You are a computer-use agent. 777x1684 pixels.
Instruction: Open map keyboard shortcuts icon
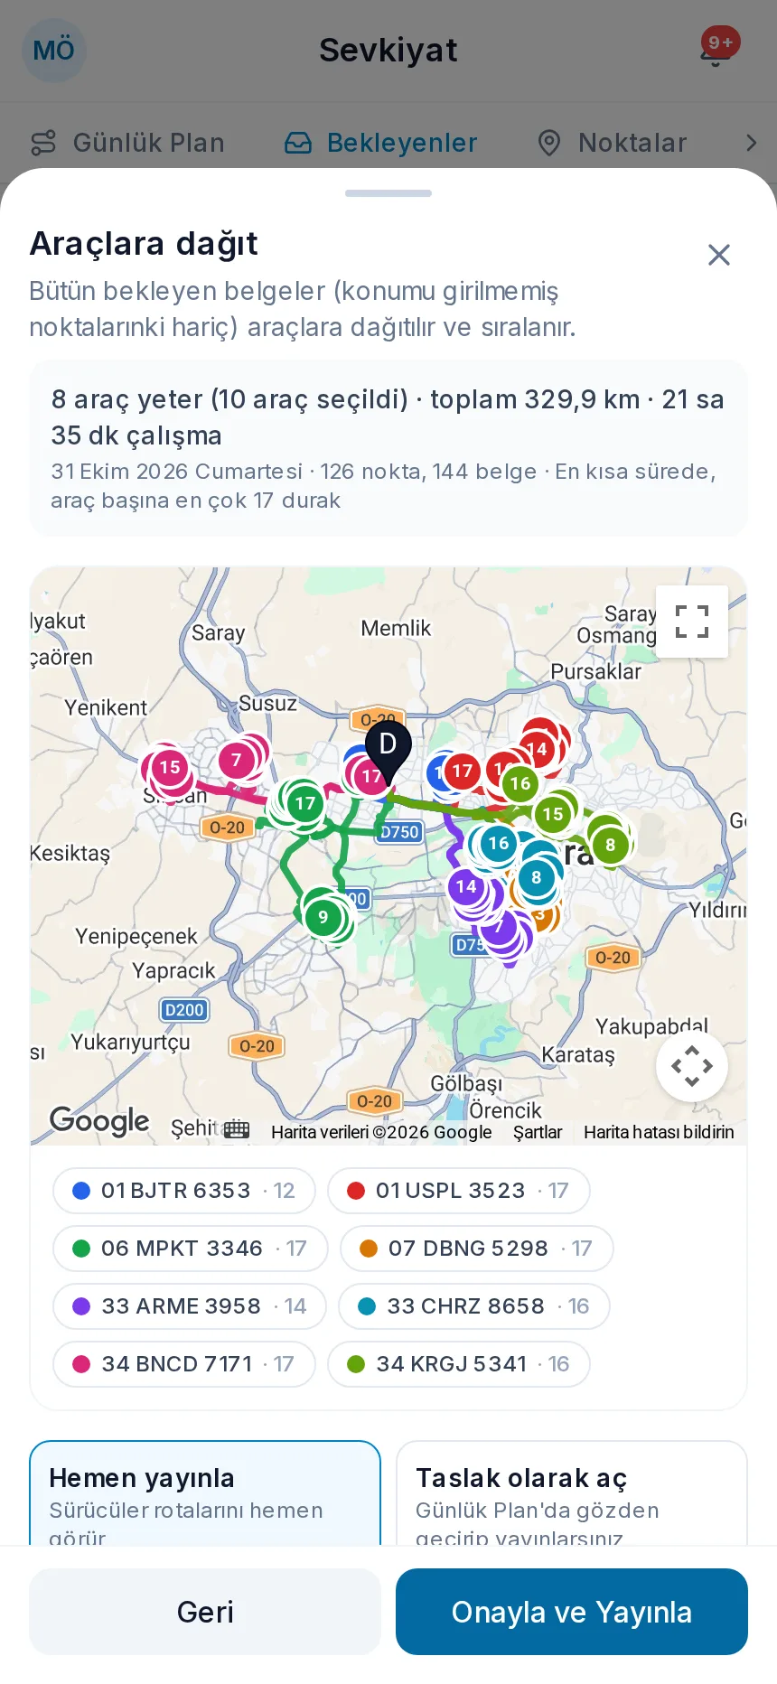pos(237,1129)
